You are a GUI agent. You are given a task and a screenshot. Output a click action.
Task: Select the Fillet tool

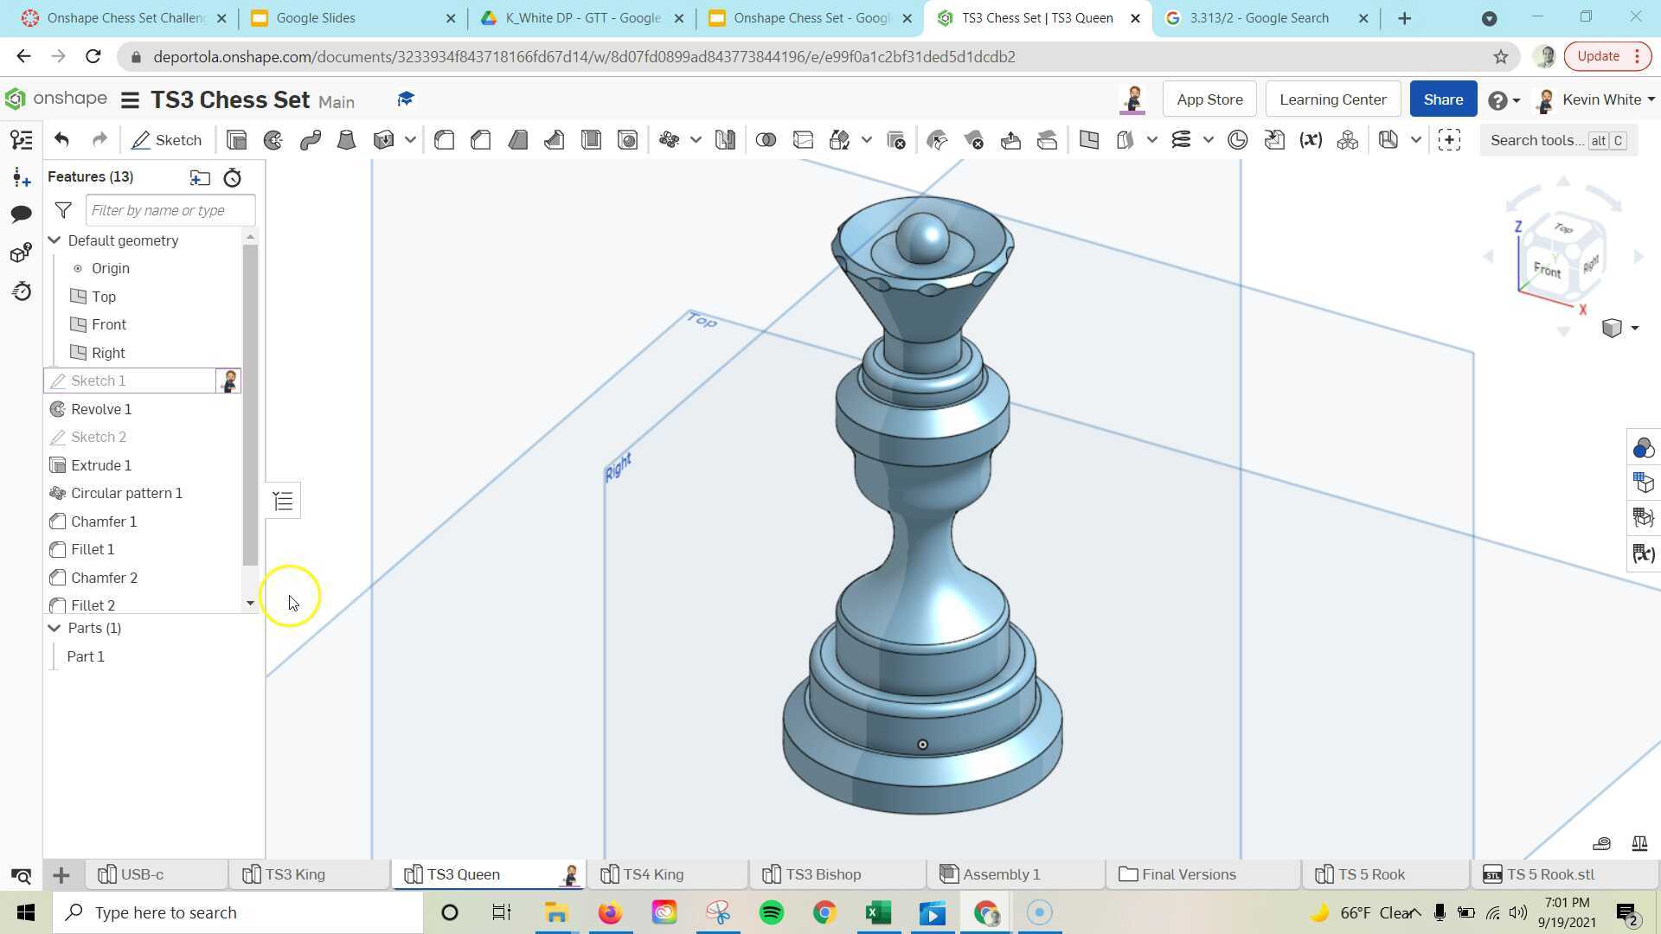click(x=444, y=139)
